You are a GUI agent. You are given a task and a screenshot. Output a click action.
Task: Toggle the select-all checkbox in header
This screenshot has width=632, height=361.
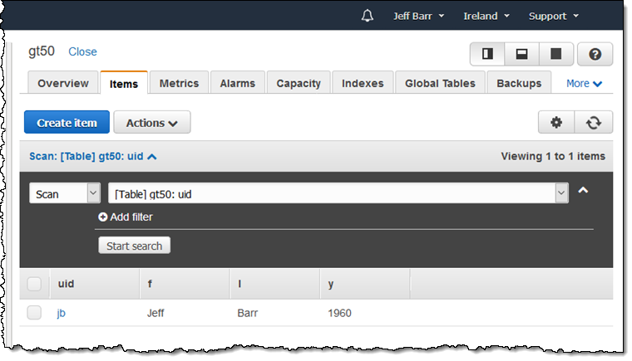pos(34,284)
